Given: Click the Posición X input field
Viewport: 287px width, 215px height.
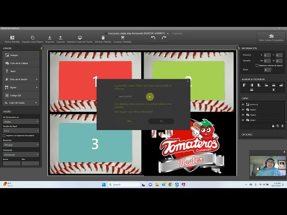Looking at the screenshot, I should pyautogui.click(x=267, y=55).
